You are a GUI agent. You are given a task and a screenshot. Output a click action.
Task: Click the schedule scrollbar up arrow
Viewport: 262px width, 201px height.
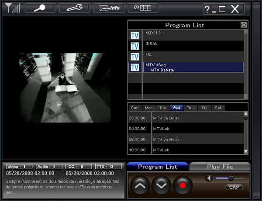pyautogui.click(x=246, y=113)
